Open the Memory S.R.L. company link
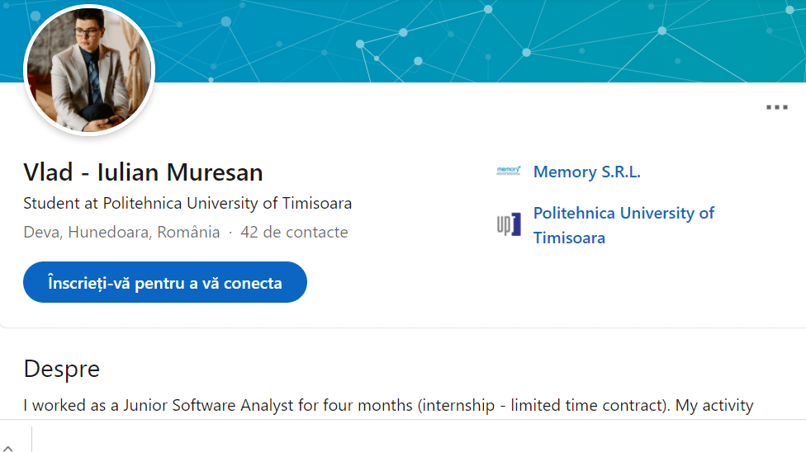The width and height of the screenshot is (806, 452). click(x=586, y=172)
